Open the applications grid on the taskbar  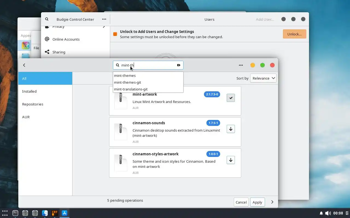coord(5,213)
